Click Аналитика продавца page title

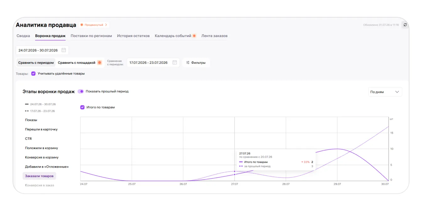tap(46, 25)
